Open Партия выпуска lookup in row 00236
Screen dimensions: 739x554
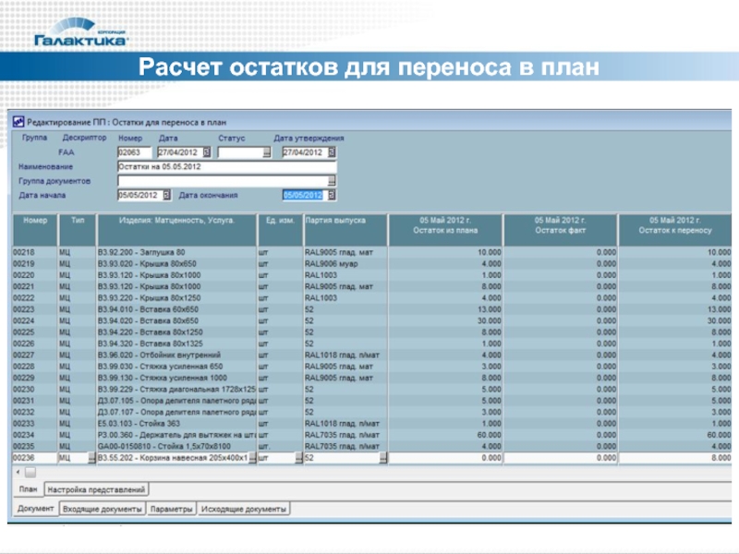coord(382,457)
